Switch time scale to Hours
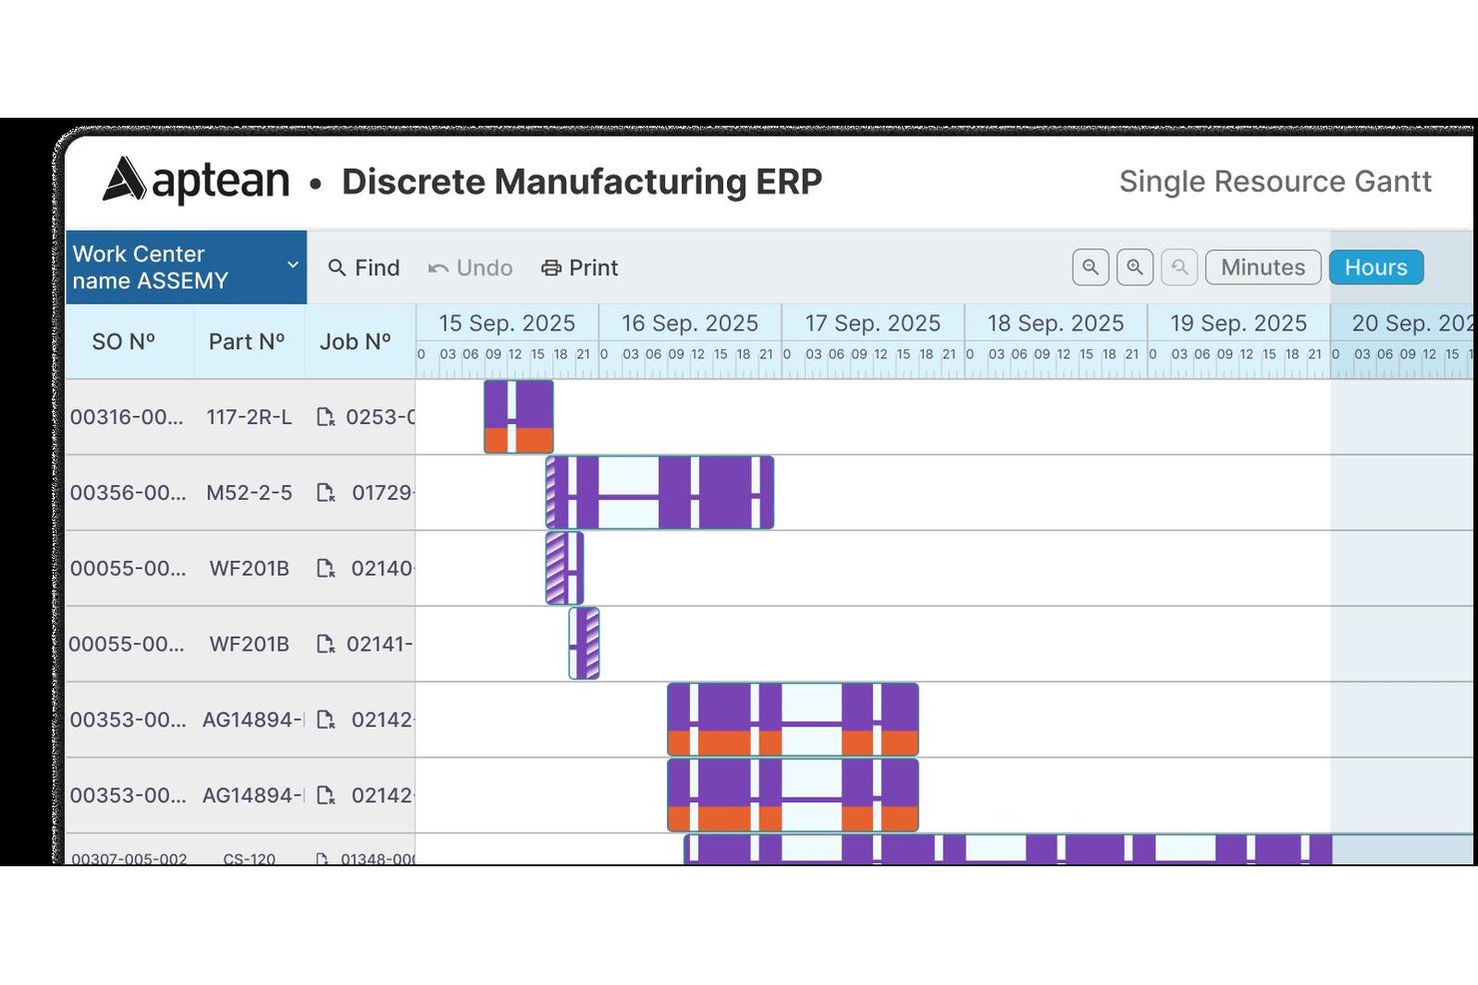 (x=1376, y=267)
